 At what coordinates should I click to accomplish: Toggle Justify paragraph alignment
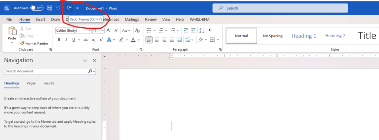(172, 40)
